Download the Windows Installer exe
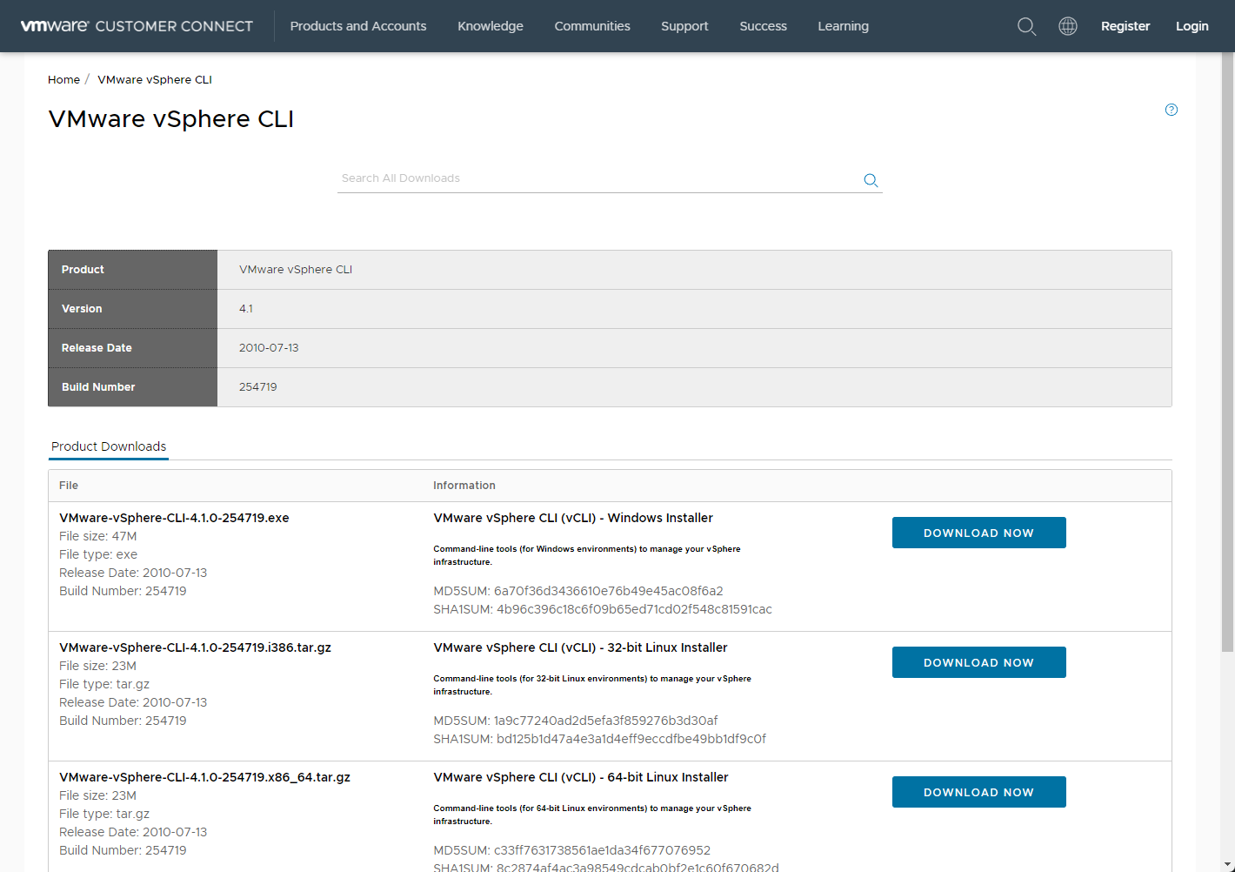The height and width of the screenshot is (872, 1235). point(978,533)
